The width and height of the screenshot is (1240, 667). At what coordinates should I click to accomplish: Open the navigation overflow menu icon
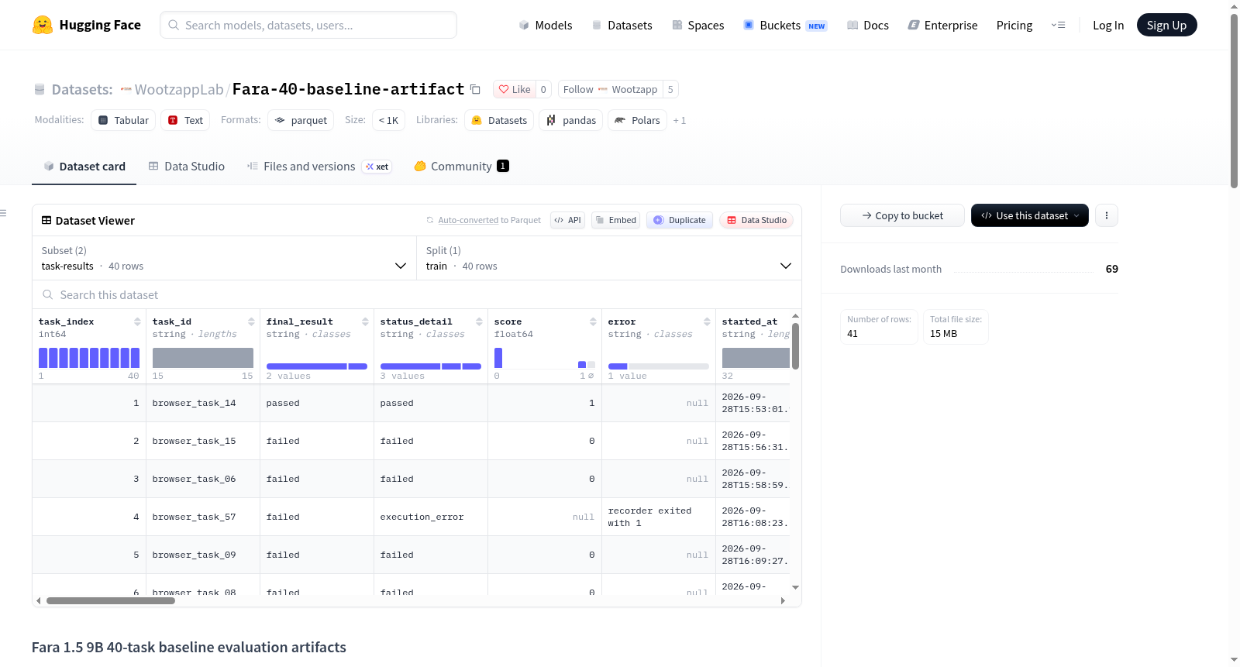click(x=1058, y=25)
